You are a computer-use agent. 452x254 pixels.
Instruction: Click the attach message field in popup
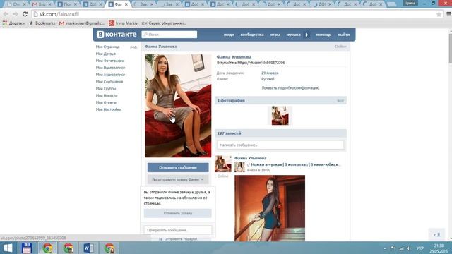coord(178,230)
